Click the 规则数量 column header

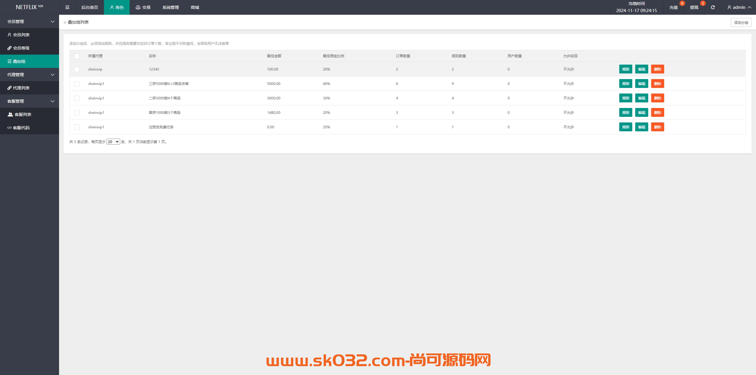point(459,56)
